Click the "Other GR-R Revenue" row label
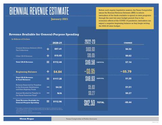 (x=24, y=56)
